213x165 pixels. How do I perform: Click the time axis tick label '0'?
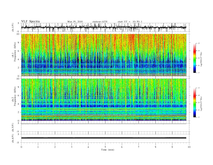coord(21,147)
